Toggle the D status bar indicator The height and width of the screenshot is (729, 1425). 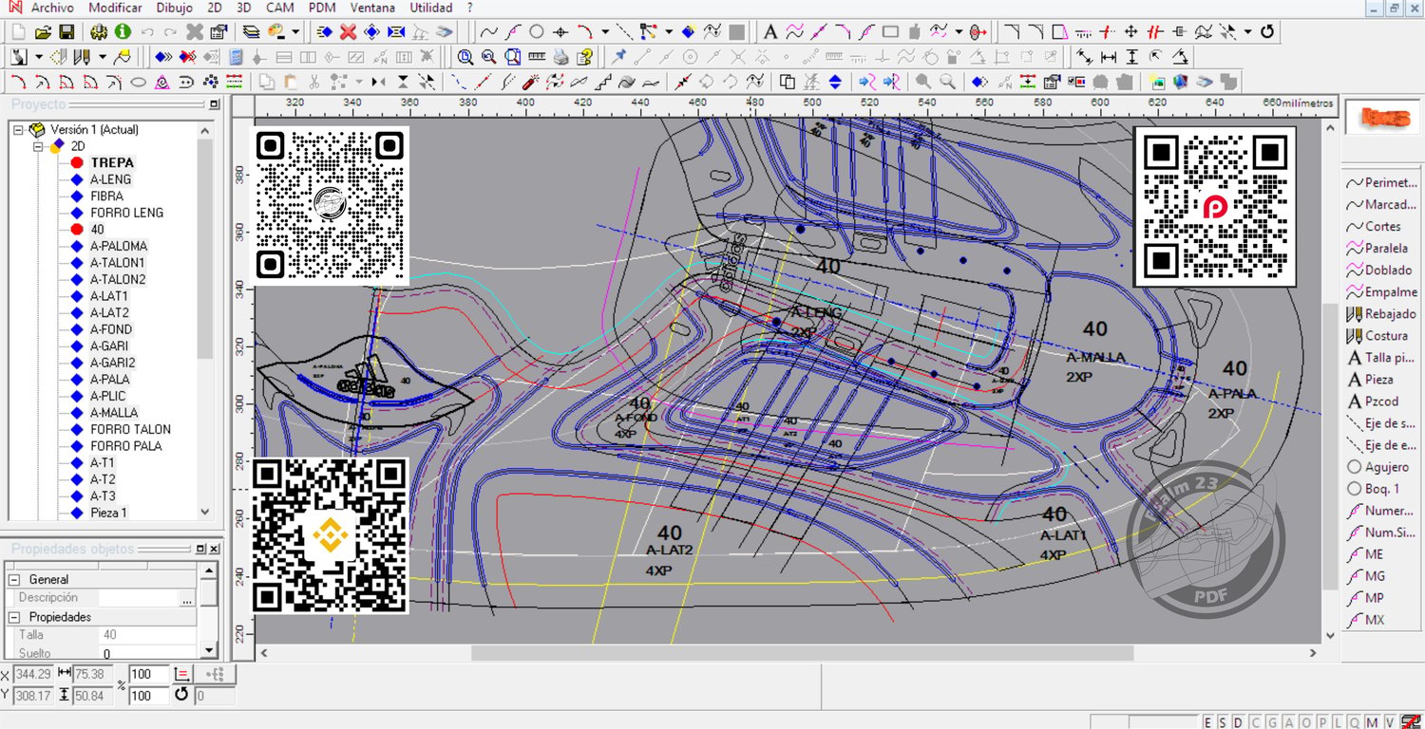(x=1237, y=722)
